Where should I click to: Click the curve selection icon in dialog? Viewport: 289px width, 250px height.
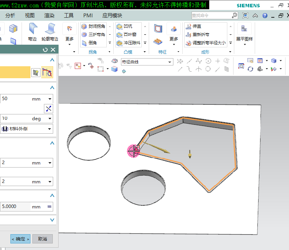click(47, 72)
